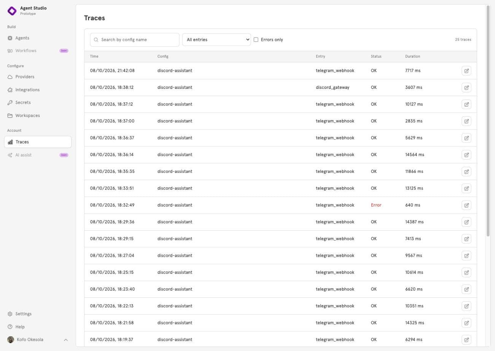495x351 pixels.
Task: Expand the Kofo Okesola account menu
Action: 38,340
